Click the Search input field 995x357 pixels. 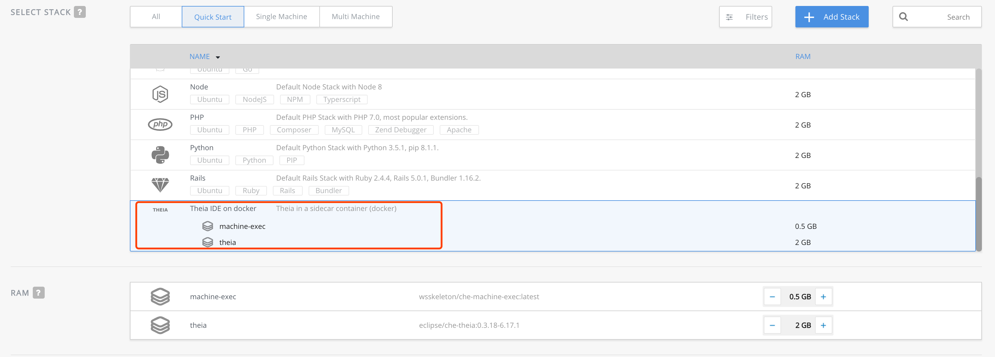pyautogui.click(x=950, y=17)
